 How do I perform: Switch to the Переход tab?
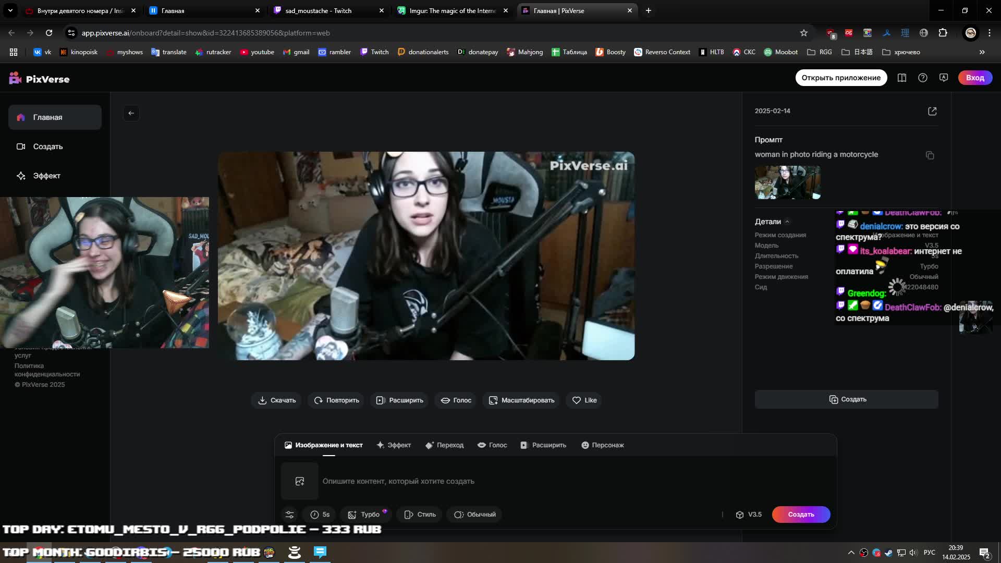tap(444, 445)
